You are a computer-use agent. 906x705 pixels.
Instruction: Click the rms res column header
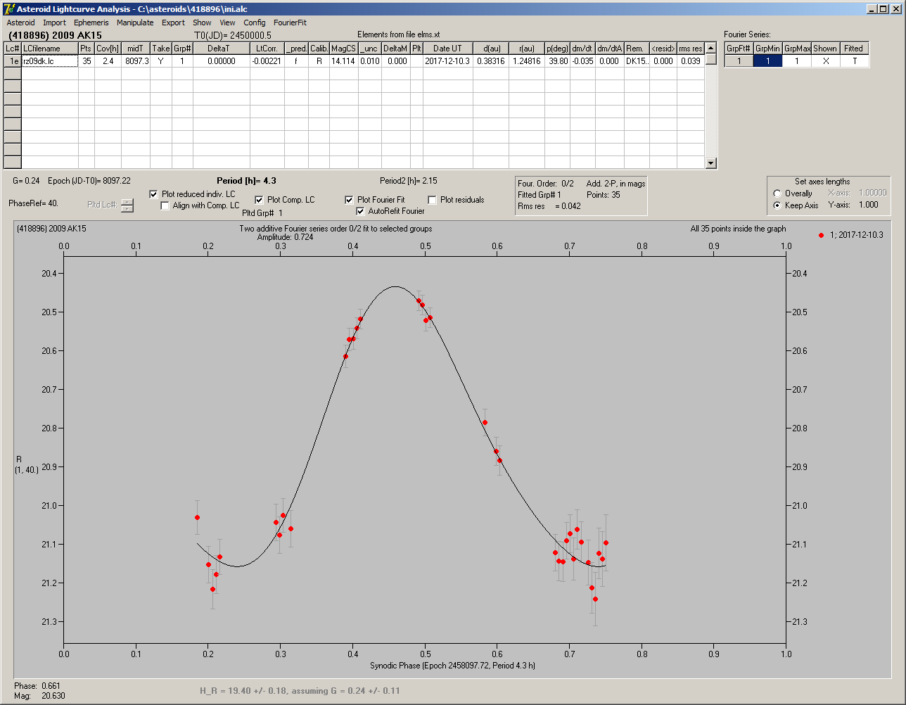tap(691, 49)
